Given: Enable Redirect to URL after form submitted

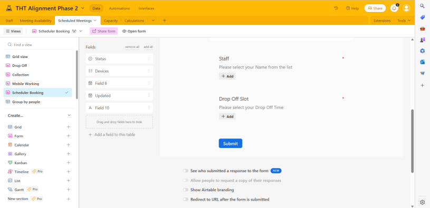Looking at the screenshot, I should pyautogui.click(x=186, y=200).
